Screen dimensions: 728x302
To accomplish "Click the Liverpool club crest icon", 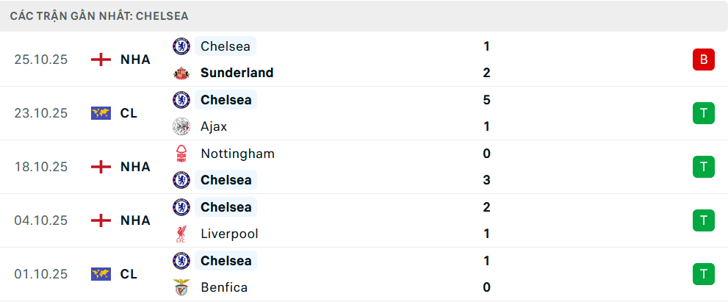I will coord(181,234).
